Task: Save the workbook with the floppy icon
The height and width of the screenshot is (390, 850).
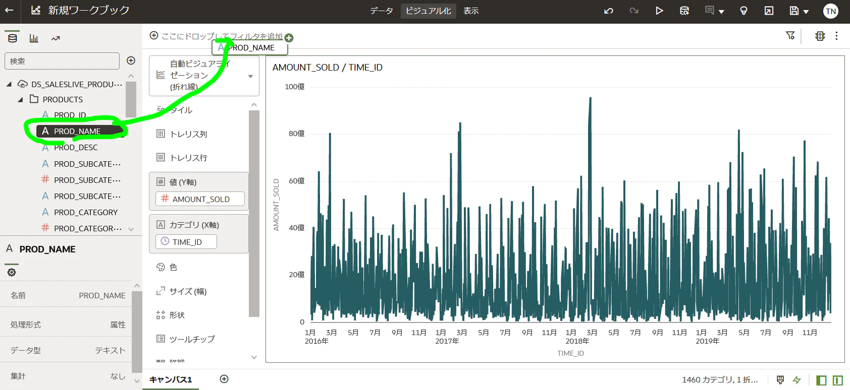Action: click(x=794, y=11)
